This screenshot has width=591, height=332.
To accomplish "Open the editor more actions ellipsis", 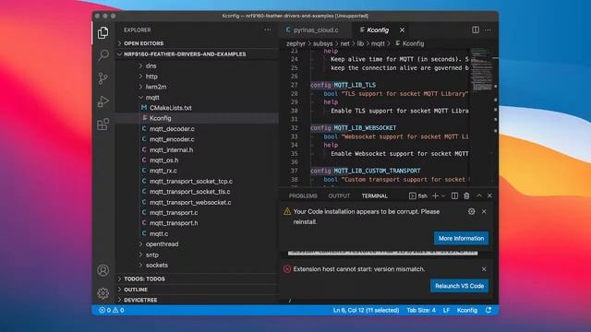I will point(488,30).
